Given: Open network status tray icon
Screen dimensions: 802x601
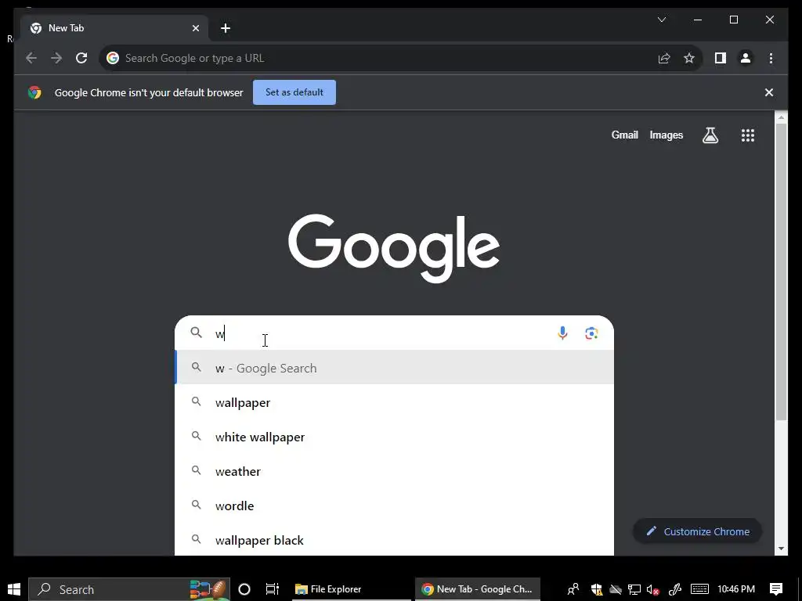Looking at the screenshot, I should (634, 589).
